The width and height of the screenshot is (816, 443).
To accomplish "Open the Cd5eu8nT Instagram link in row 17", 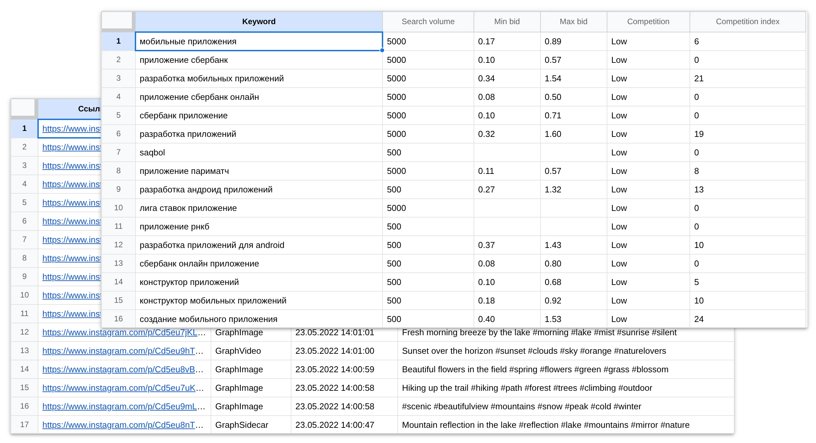I will coord(123,425).
